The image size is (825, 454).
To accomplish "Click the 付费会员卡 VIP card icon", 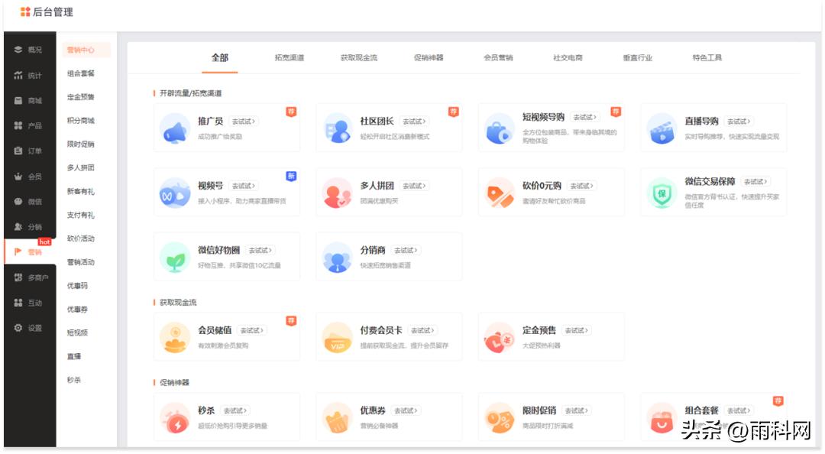I will [336, 336].
